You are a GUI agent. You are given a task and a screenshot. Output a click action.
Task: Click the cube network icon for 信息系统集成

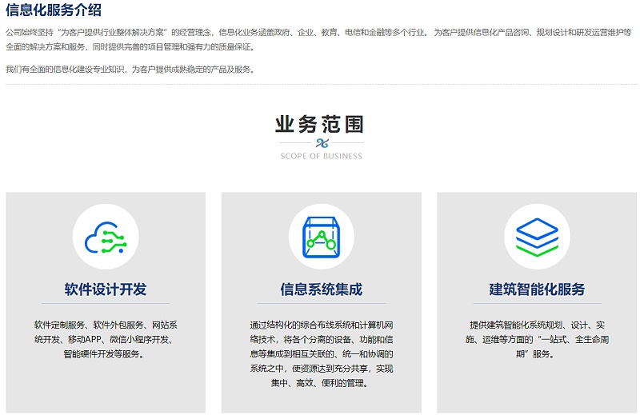pyautogui.click(x=322, y=237)
